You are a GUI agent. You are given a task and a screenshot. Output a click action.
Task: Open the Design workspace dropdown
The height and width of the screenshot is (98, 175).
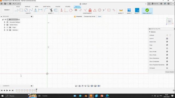pos(7,10)
